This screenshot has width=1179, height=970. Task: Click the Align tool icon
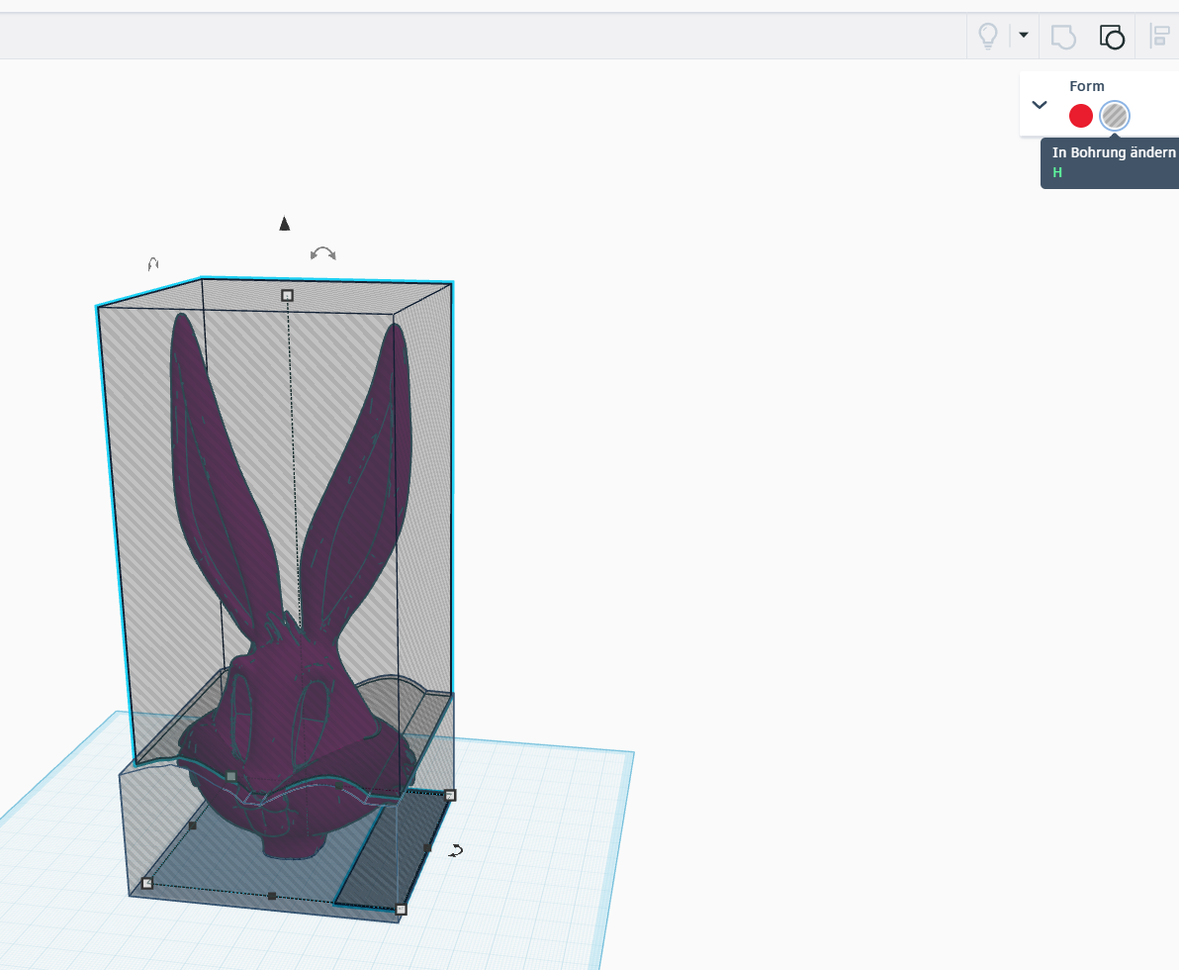[1160, 36]
